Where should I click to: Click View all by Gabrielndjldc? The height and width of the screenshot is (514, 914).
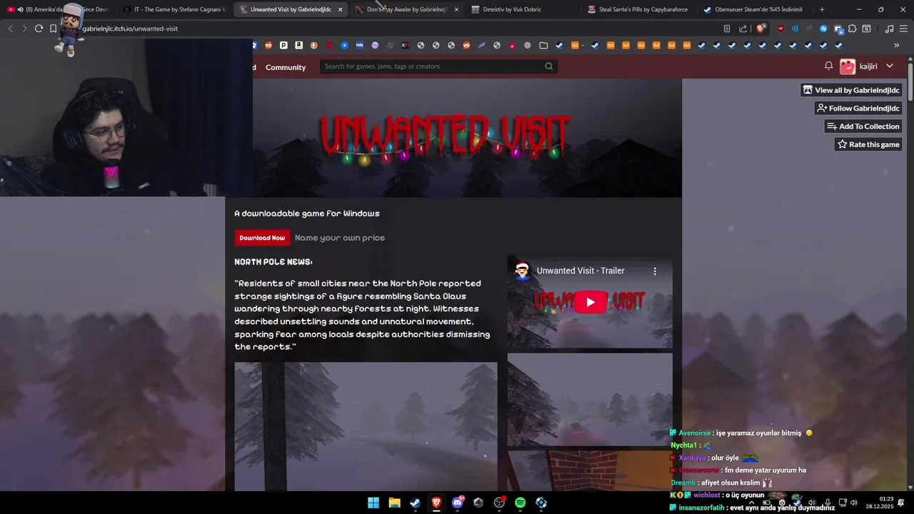(851, 90)
